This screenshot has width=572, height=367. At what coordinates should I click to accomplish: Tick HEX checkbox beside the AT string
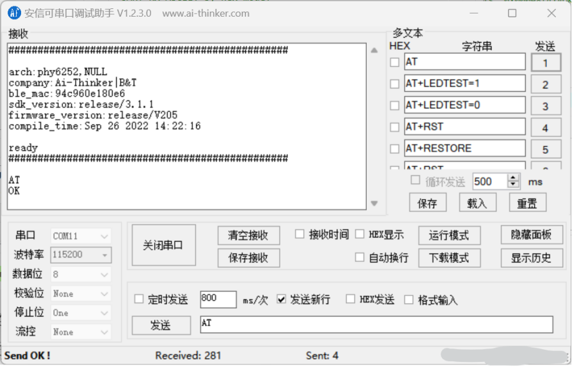point(395,62)
